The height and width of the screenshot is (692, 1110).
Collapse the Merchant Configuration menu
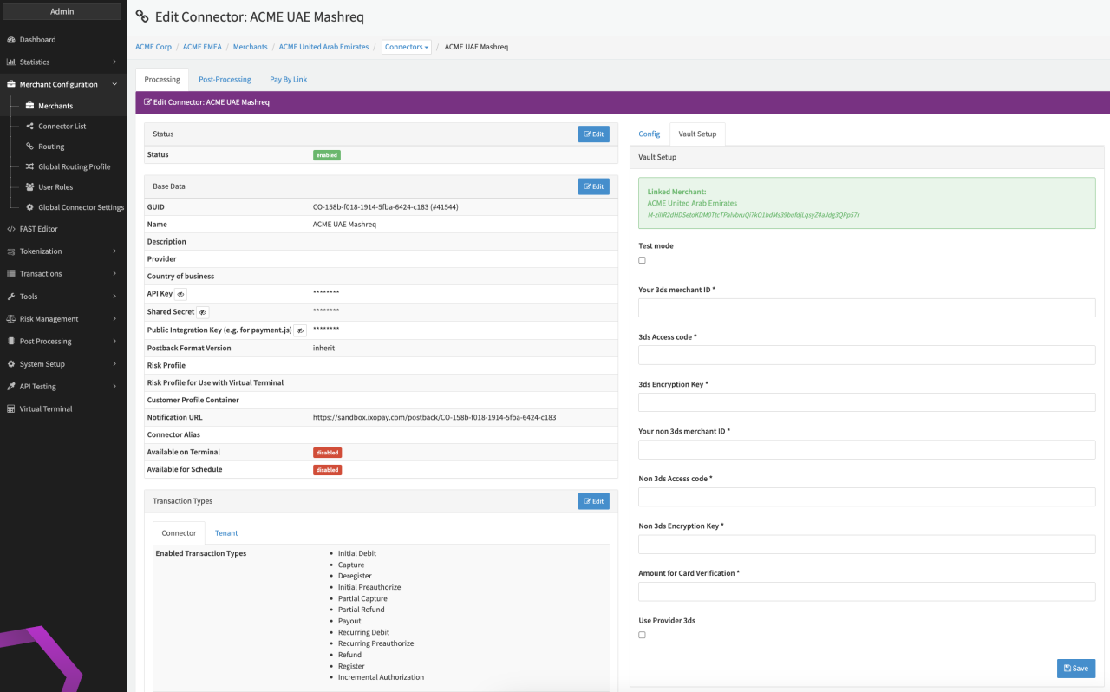[61, 85]
